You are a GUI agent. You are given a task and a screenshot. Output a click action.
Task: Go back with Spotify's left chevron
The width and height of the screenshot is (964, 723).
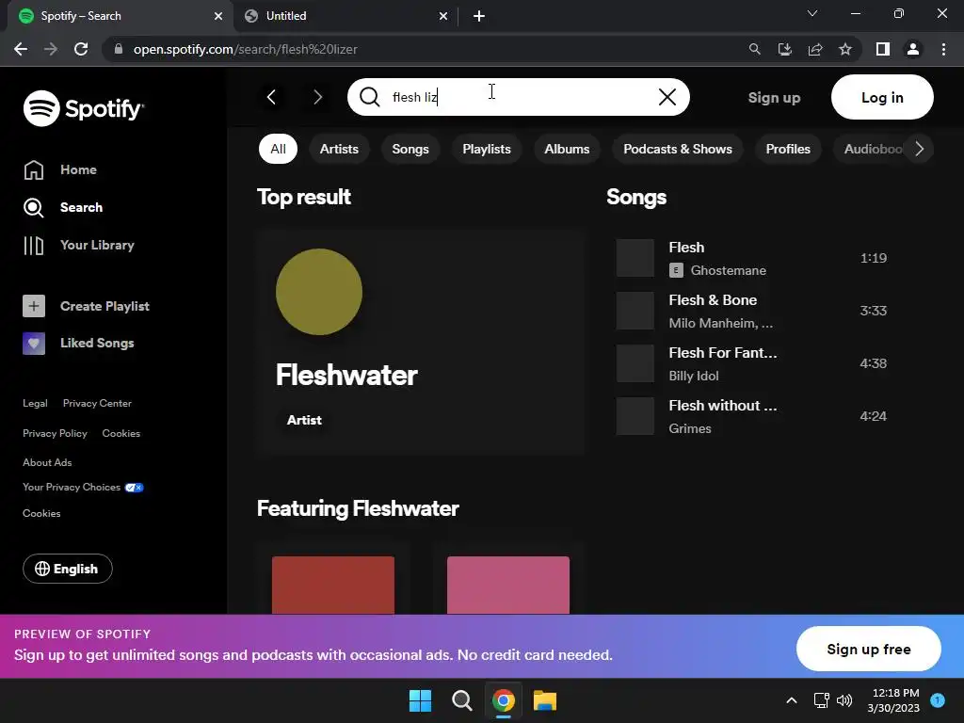point(271,97)
